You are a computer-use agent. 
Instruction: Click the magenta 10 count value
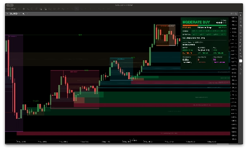pyautogui.click(x=215, y=60)
